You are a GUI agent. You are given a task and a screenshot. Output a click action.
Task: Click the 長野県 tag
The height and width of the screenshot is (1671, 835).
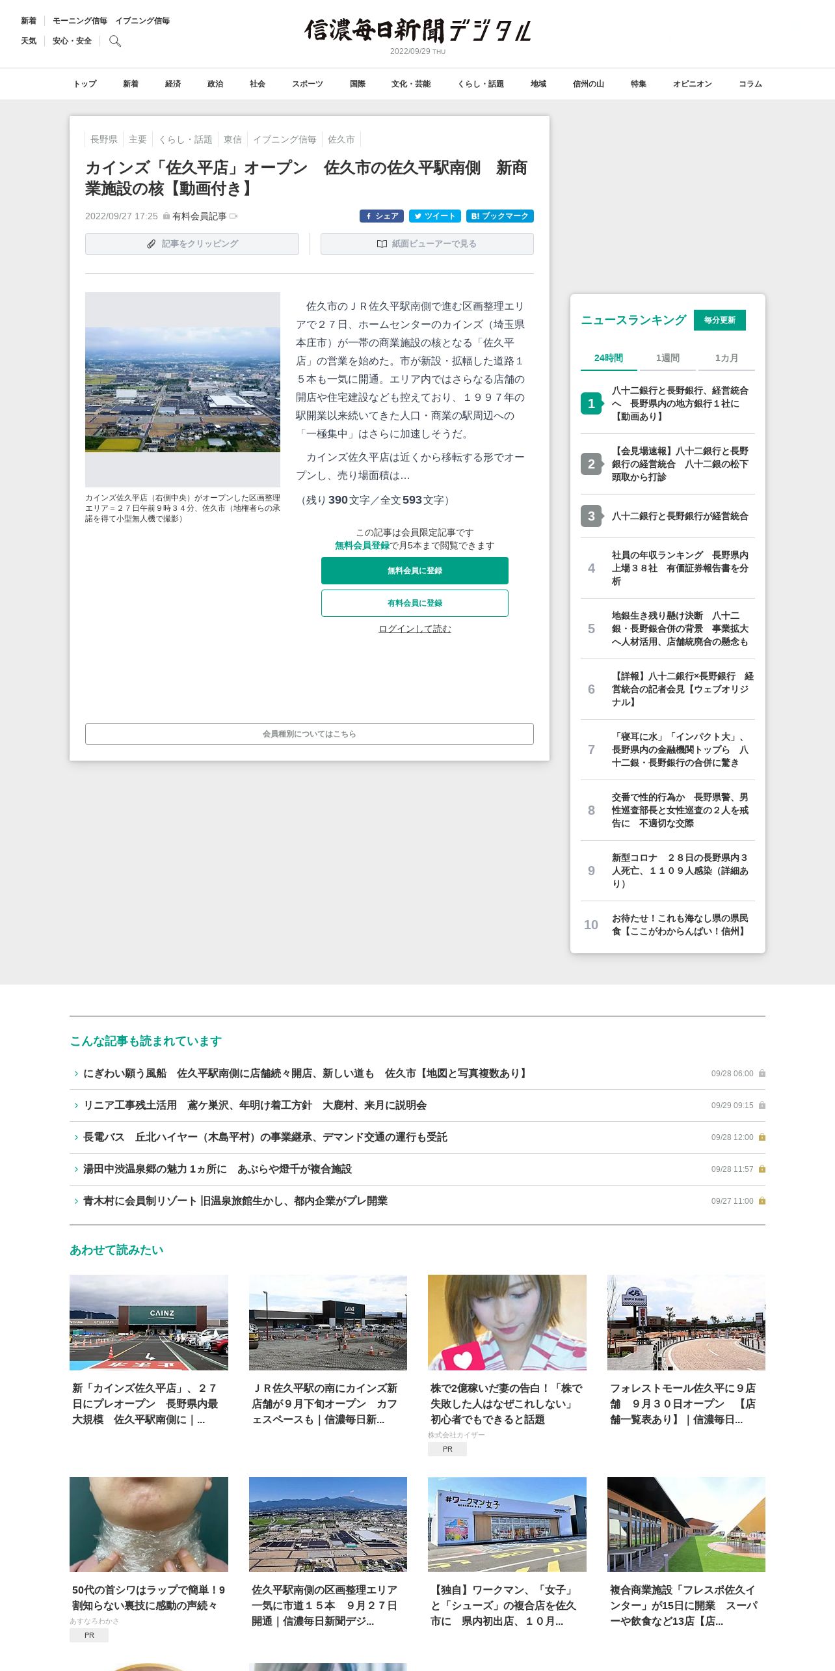104,139
